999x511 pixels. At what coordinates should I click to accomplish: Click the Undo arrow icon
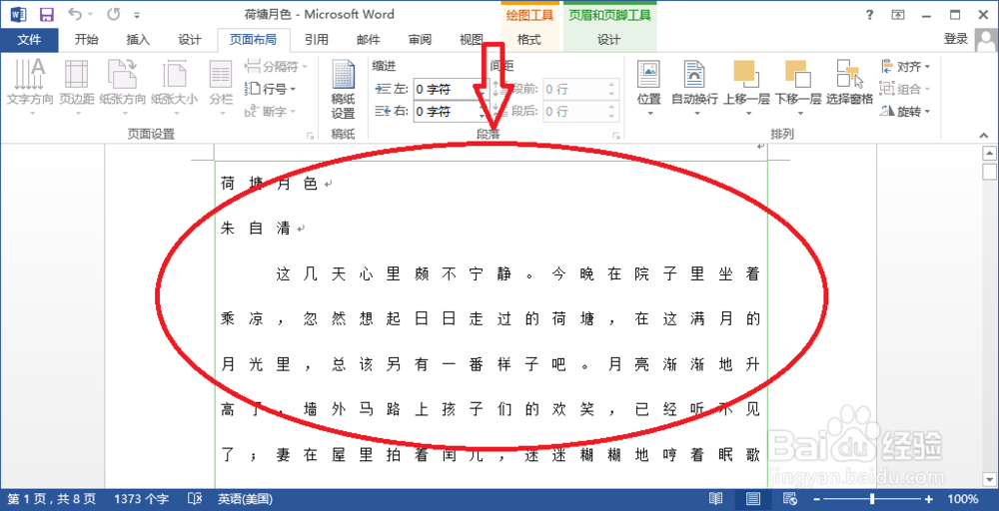point(75,14)
